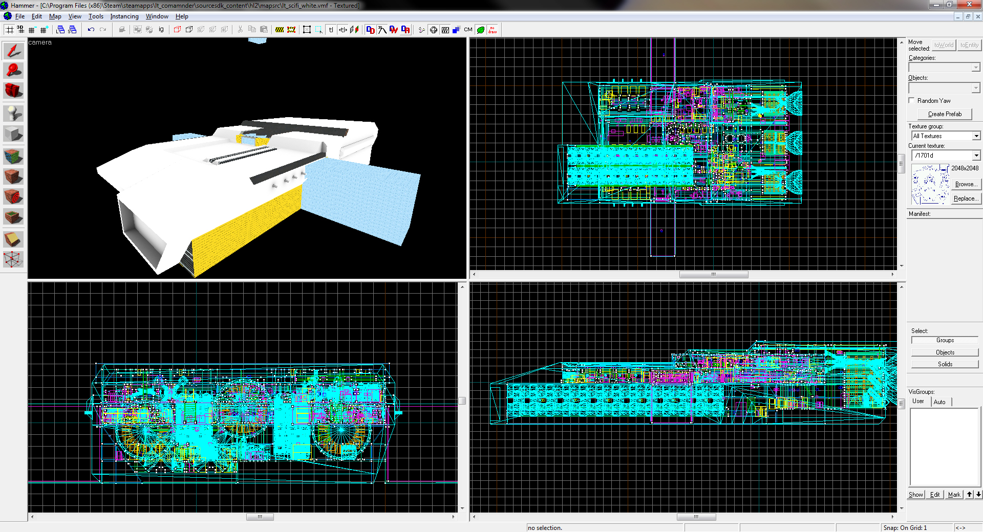The height and width of the screenshot is (532, 983).
Task: Open the Tools menu
Action: click(96, 16)
